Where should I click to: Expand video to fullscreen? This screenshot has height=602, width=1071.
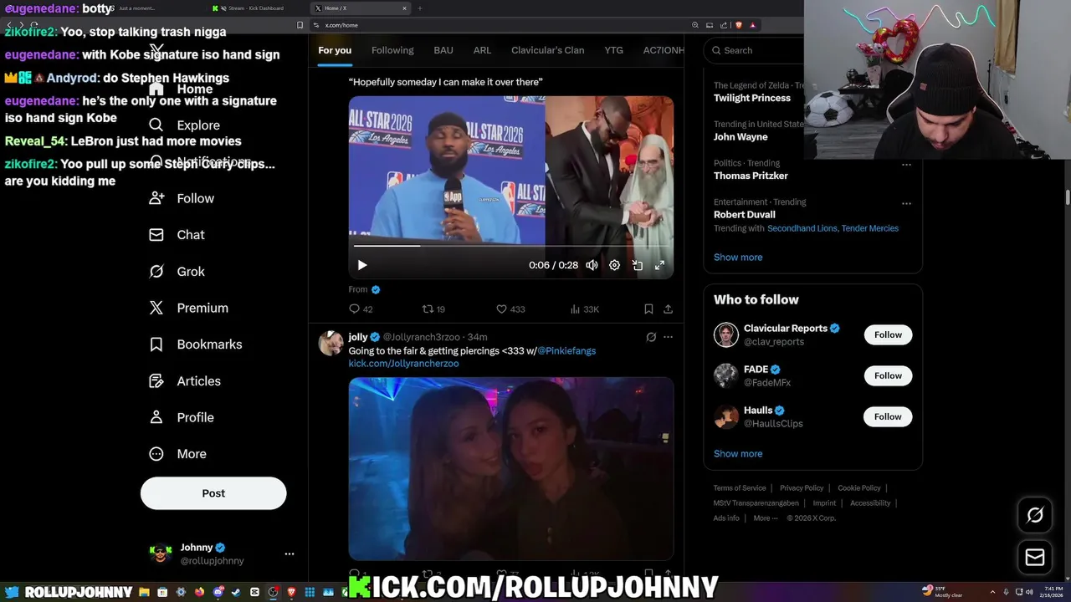[659, 265]
